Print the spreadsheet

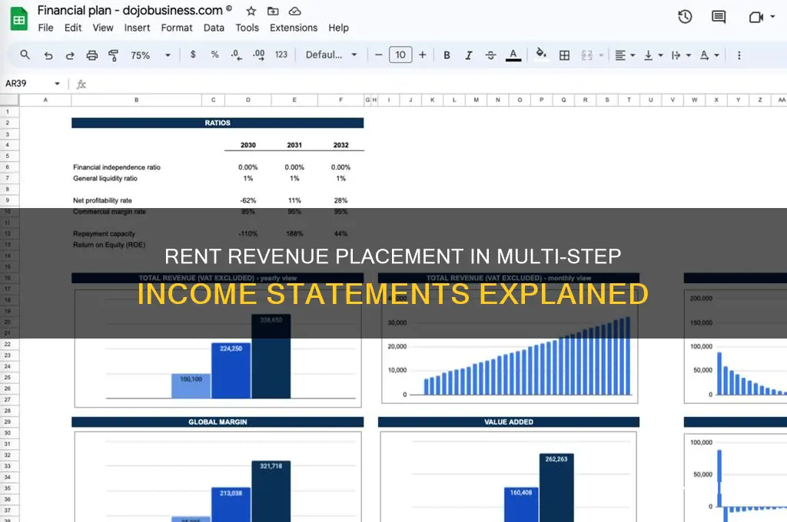(92, 55)
